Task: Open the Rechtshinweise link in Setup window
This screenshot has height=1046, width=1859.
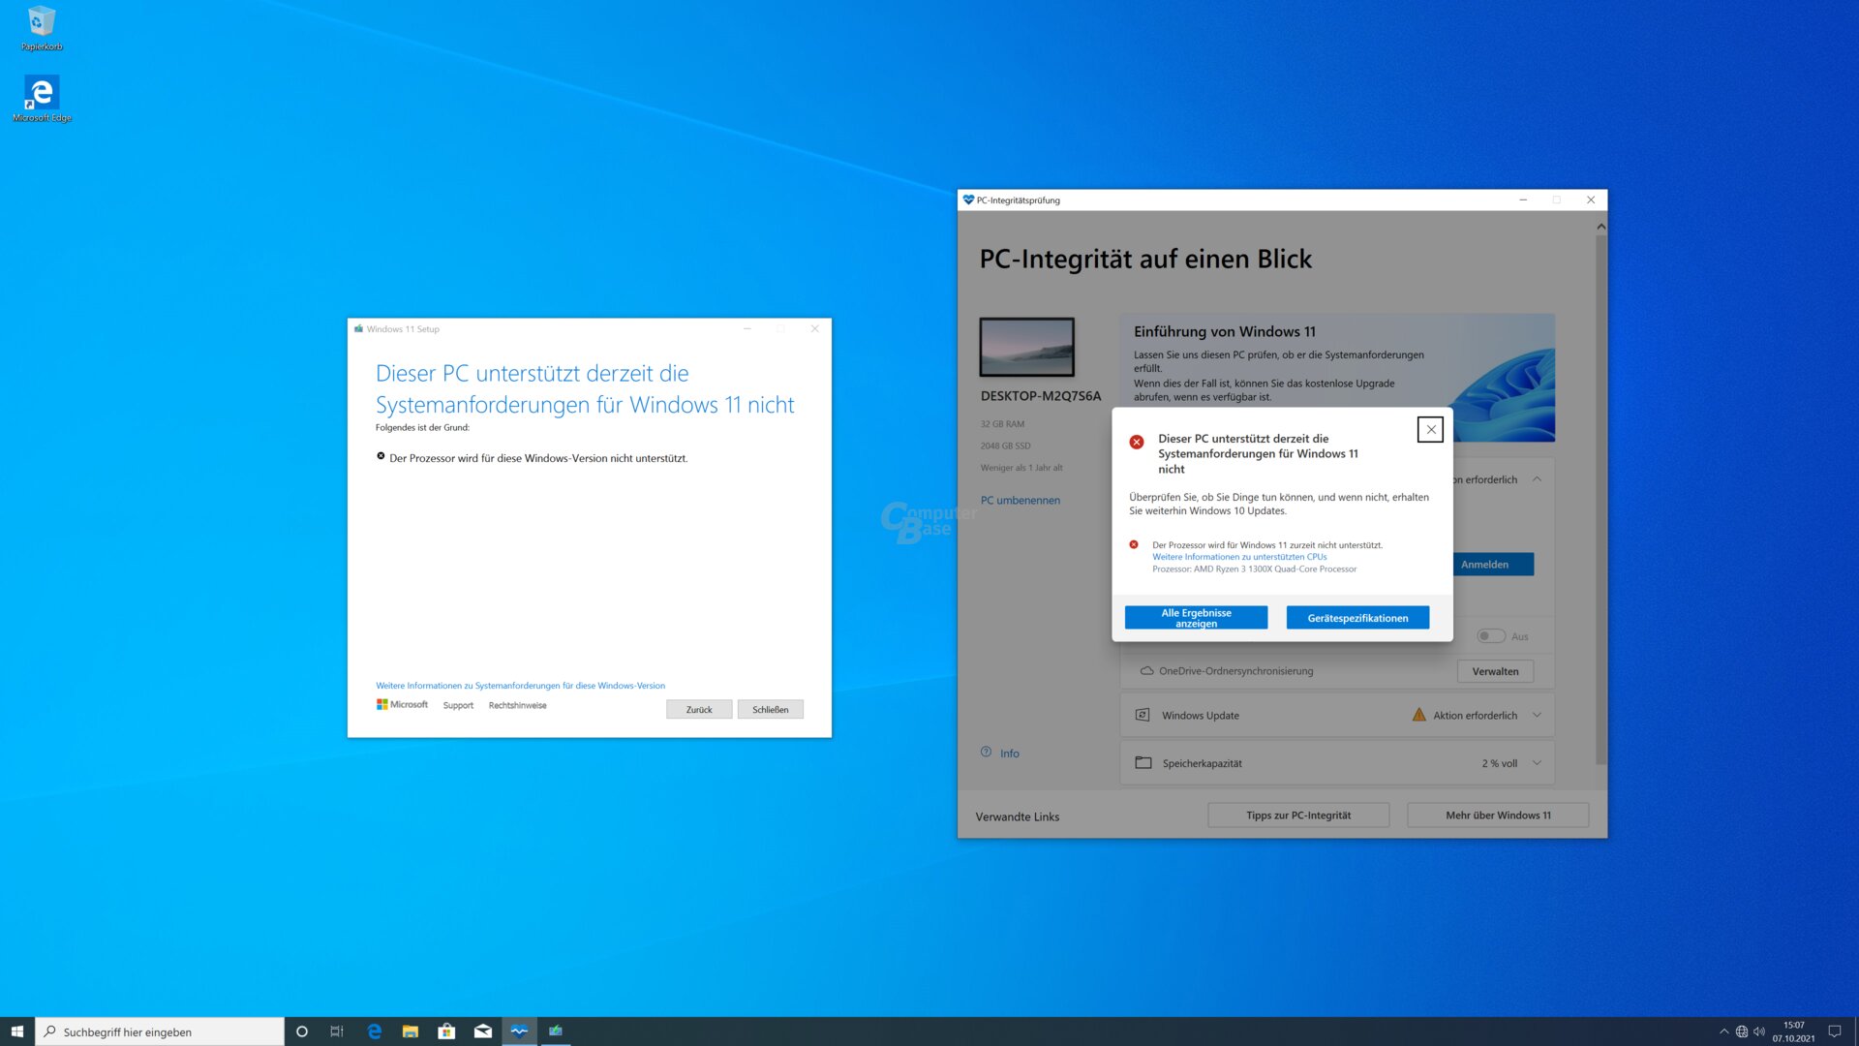Action: (517, 705)
